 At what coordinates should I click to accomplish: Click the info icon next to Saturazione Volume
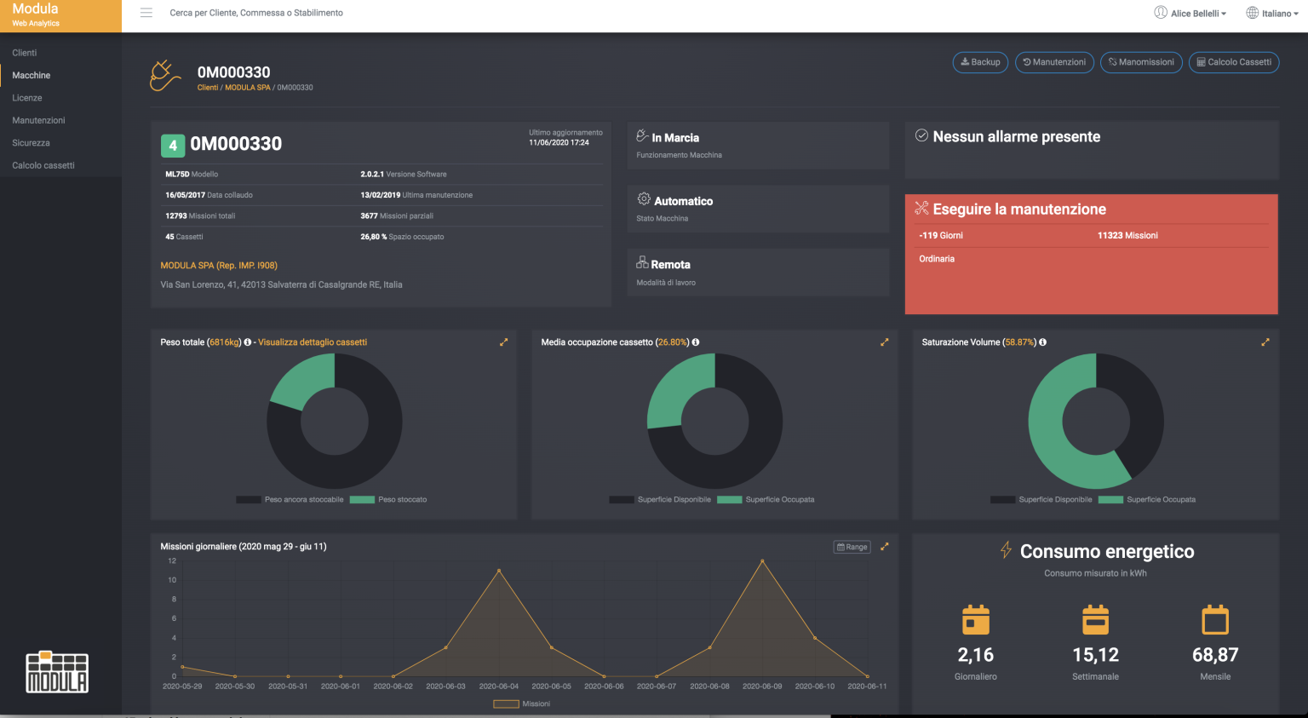[x=1041, y=342]
